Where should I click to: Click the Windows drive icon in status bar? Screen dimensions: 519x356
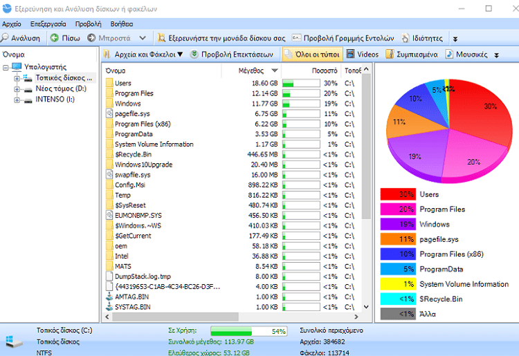tap(13, 341)
